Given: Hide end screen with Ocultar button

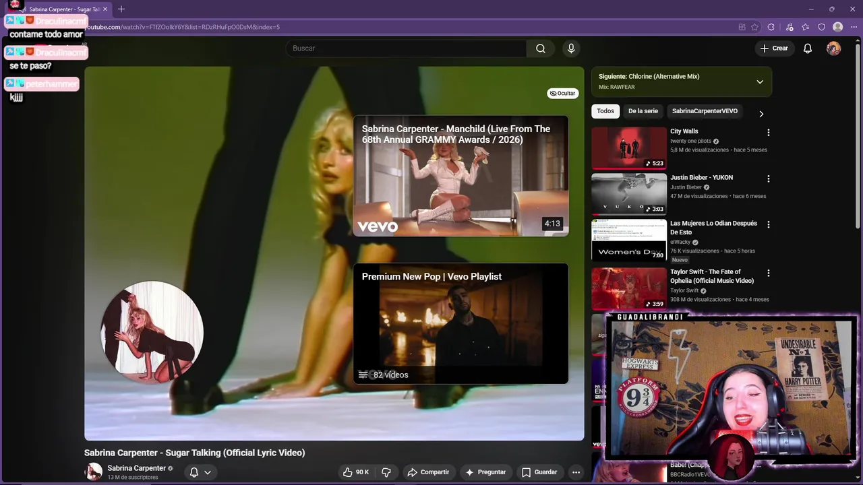Looking at the screenshot, I should coord(562,94).
